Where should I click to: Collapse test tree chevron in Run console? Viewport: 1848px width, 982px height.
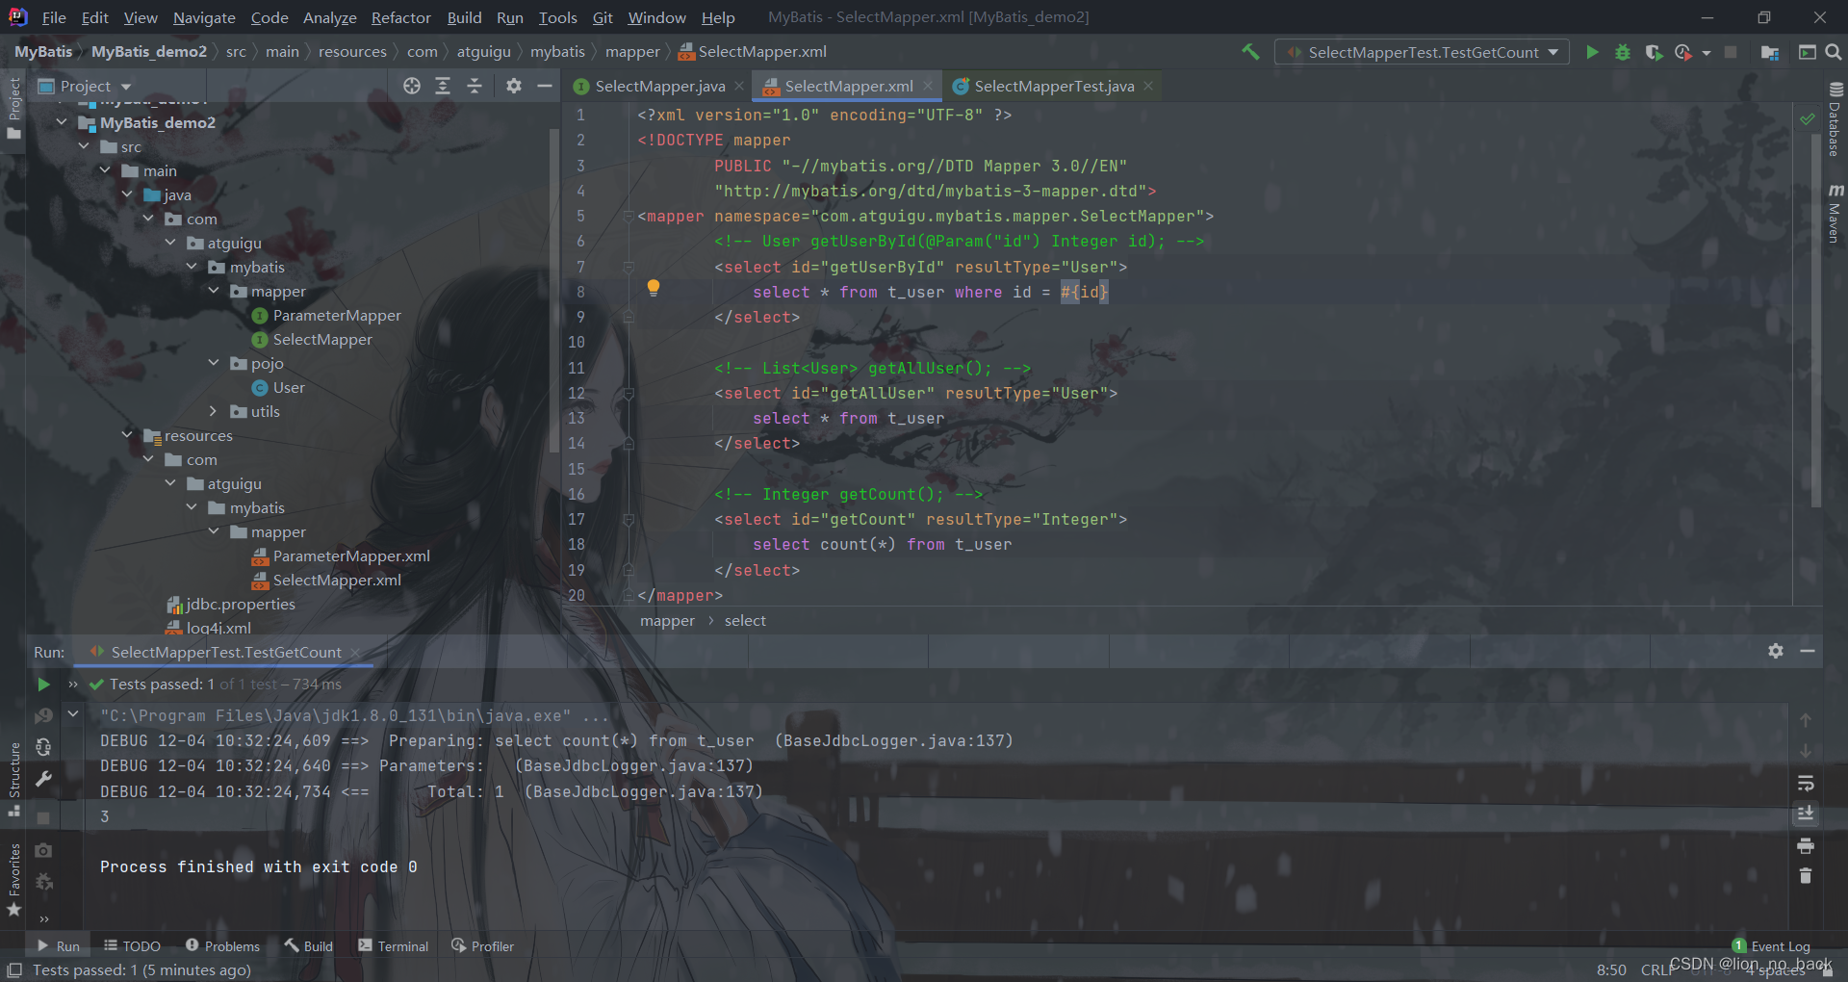click(x=72, y=714)
